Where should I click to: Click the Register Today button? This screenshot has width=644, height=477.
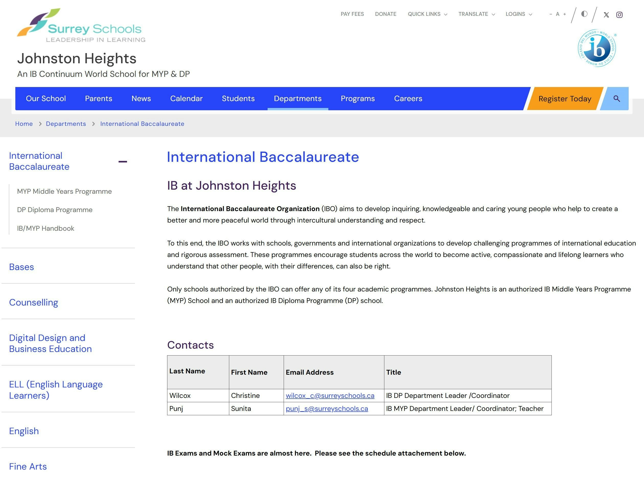pyautogui.click(x=565, y=99)
